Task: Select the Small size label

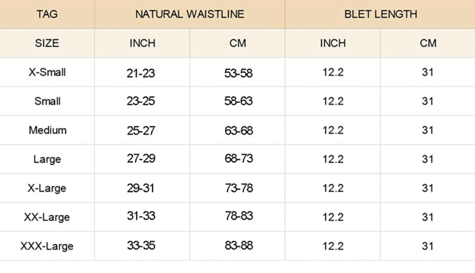Action: click(x=47, y=101)
